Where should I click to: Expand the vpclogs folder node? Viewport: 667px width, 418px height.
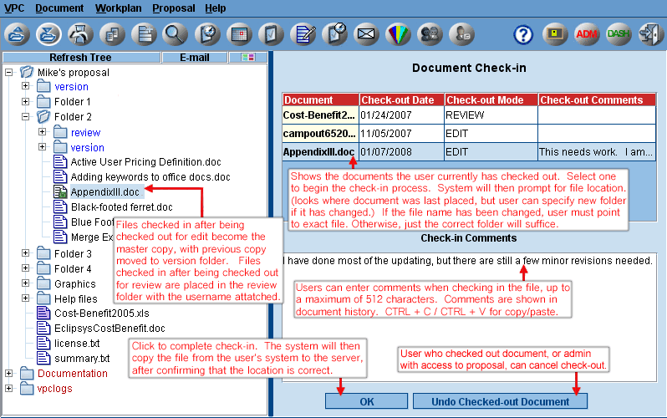9,388
